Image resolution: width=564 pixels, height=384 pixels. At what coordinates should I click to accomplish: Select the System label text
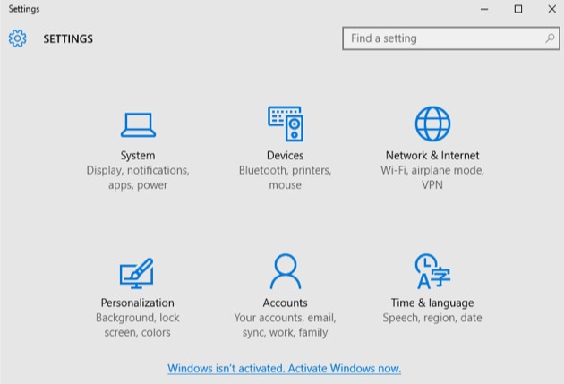tap(138, 156)
